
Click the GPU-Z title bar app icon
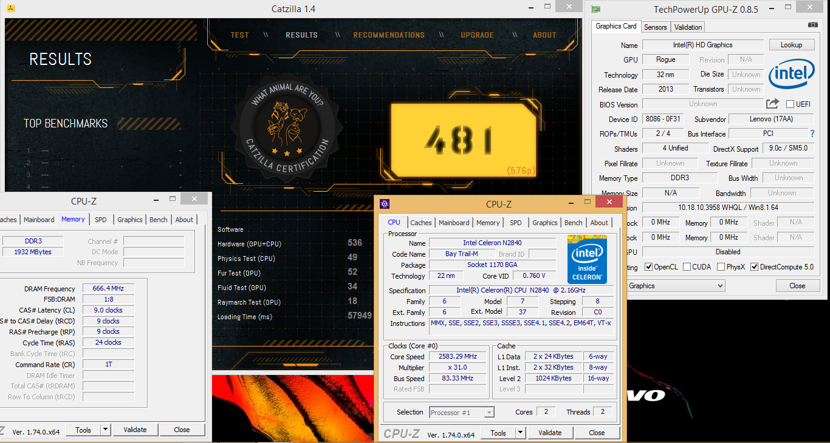pyautogui.click(x=596, y=9)
